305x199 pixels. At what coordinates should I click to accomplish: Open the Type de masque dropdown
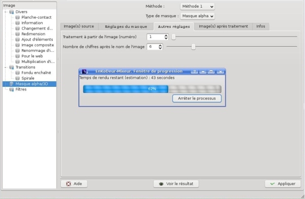tap(197, 16)
